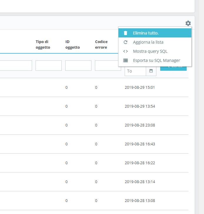Select date 2019-08-28 16:22
This screenshot has width=204, height=214.
(140, 163)
